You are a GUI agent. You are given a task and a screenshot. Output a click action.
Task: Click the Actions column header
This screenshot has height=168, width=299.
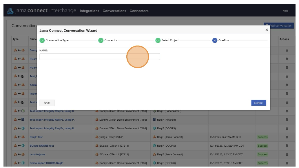pyautogui.click(x=284, y=39)
